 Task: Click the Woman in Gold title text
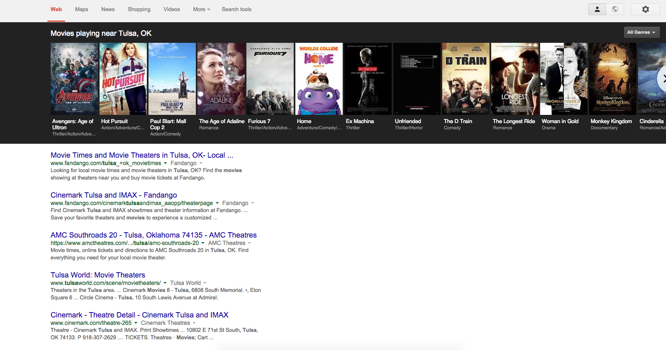[x=560, y=121]
